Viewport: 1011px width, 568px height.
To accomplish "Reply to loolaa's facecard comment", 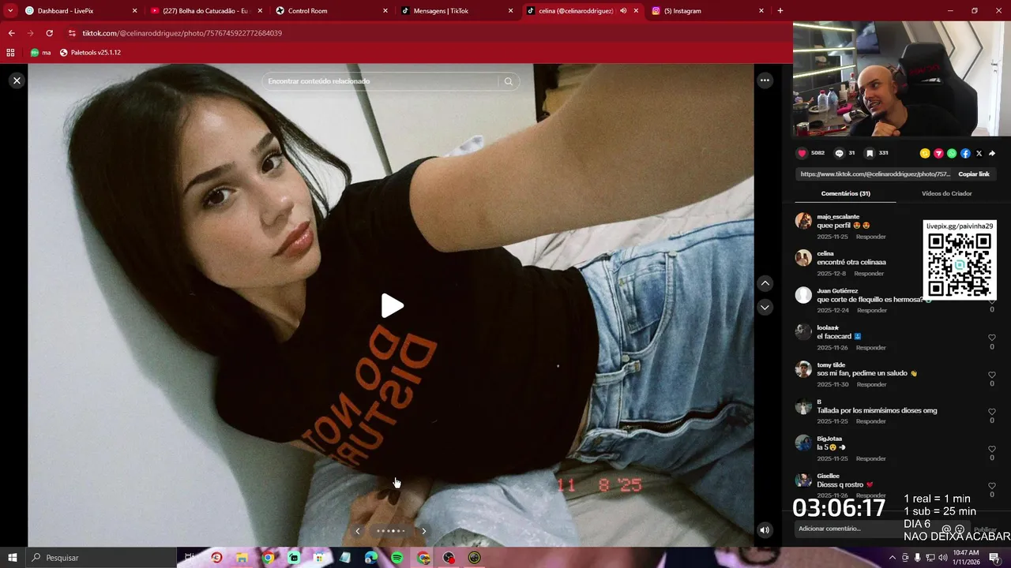I will (x=871, y=347).
